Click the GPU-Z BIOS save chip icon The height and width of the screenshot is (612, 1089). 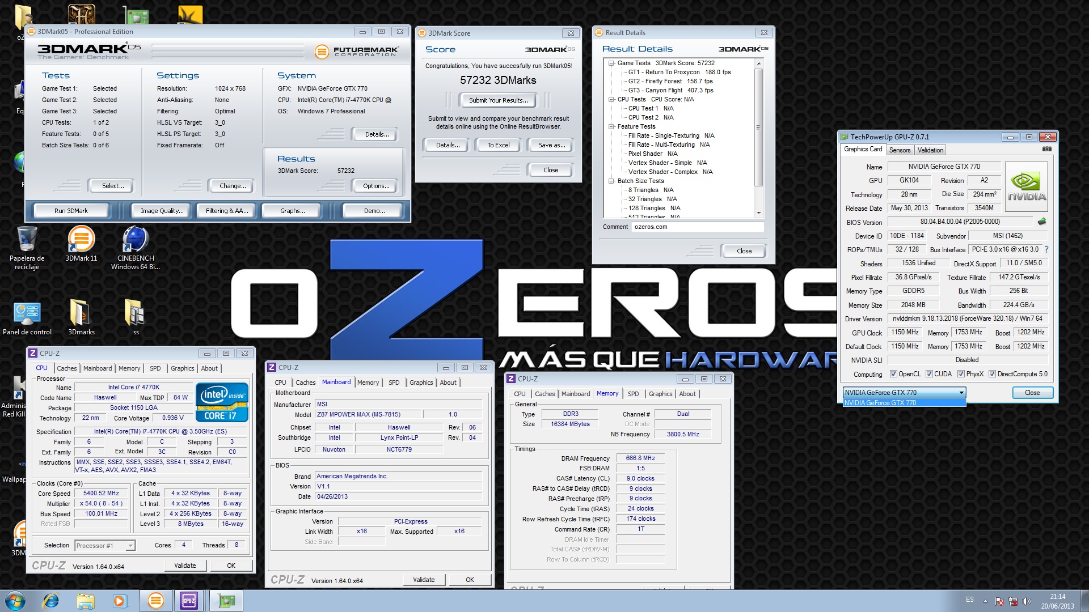(1041, 222)
